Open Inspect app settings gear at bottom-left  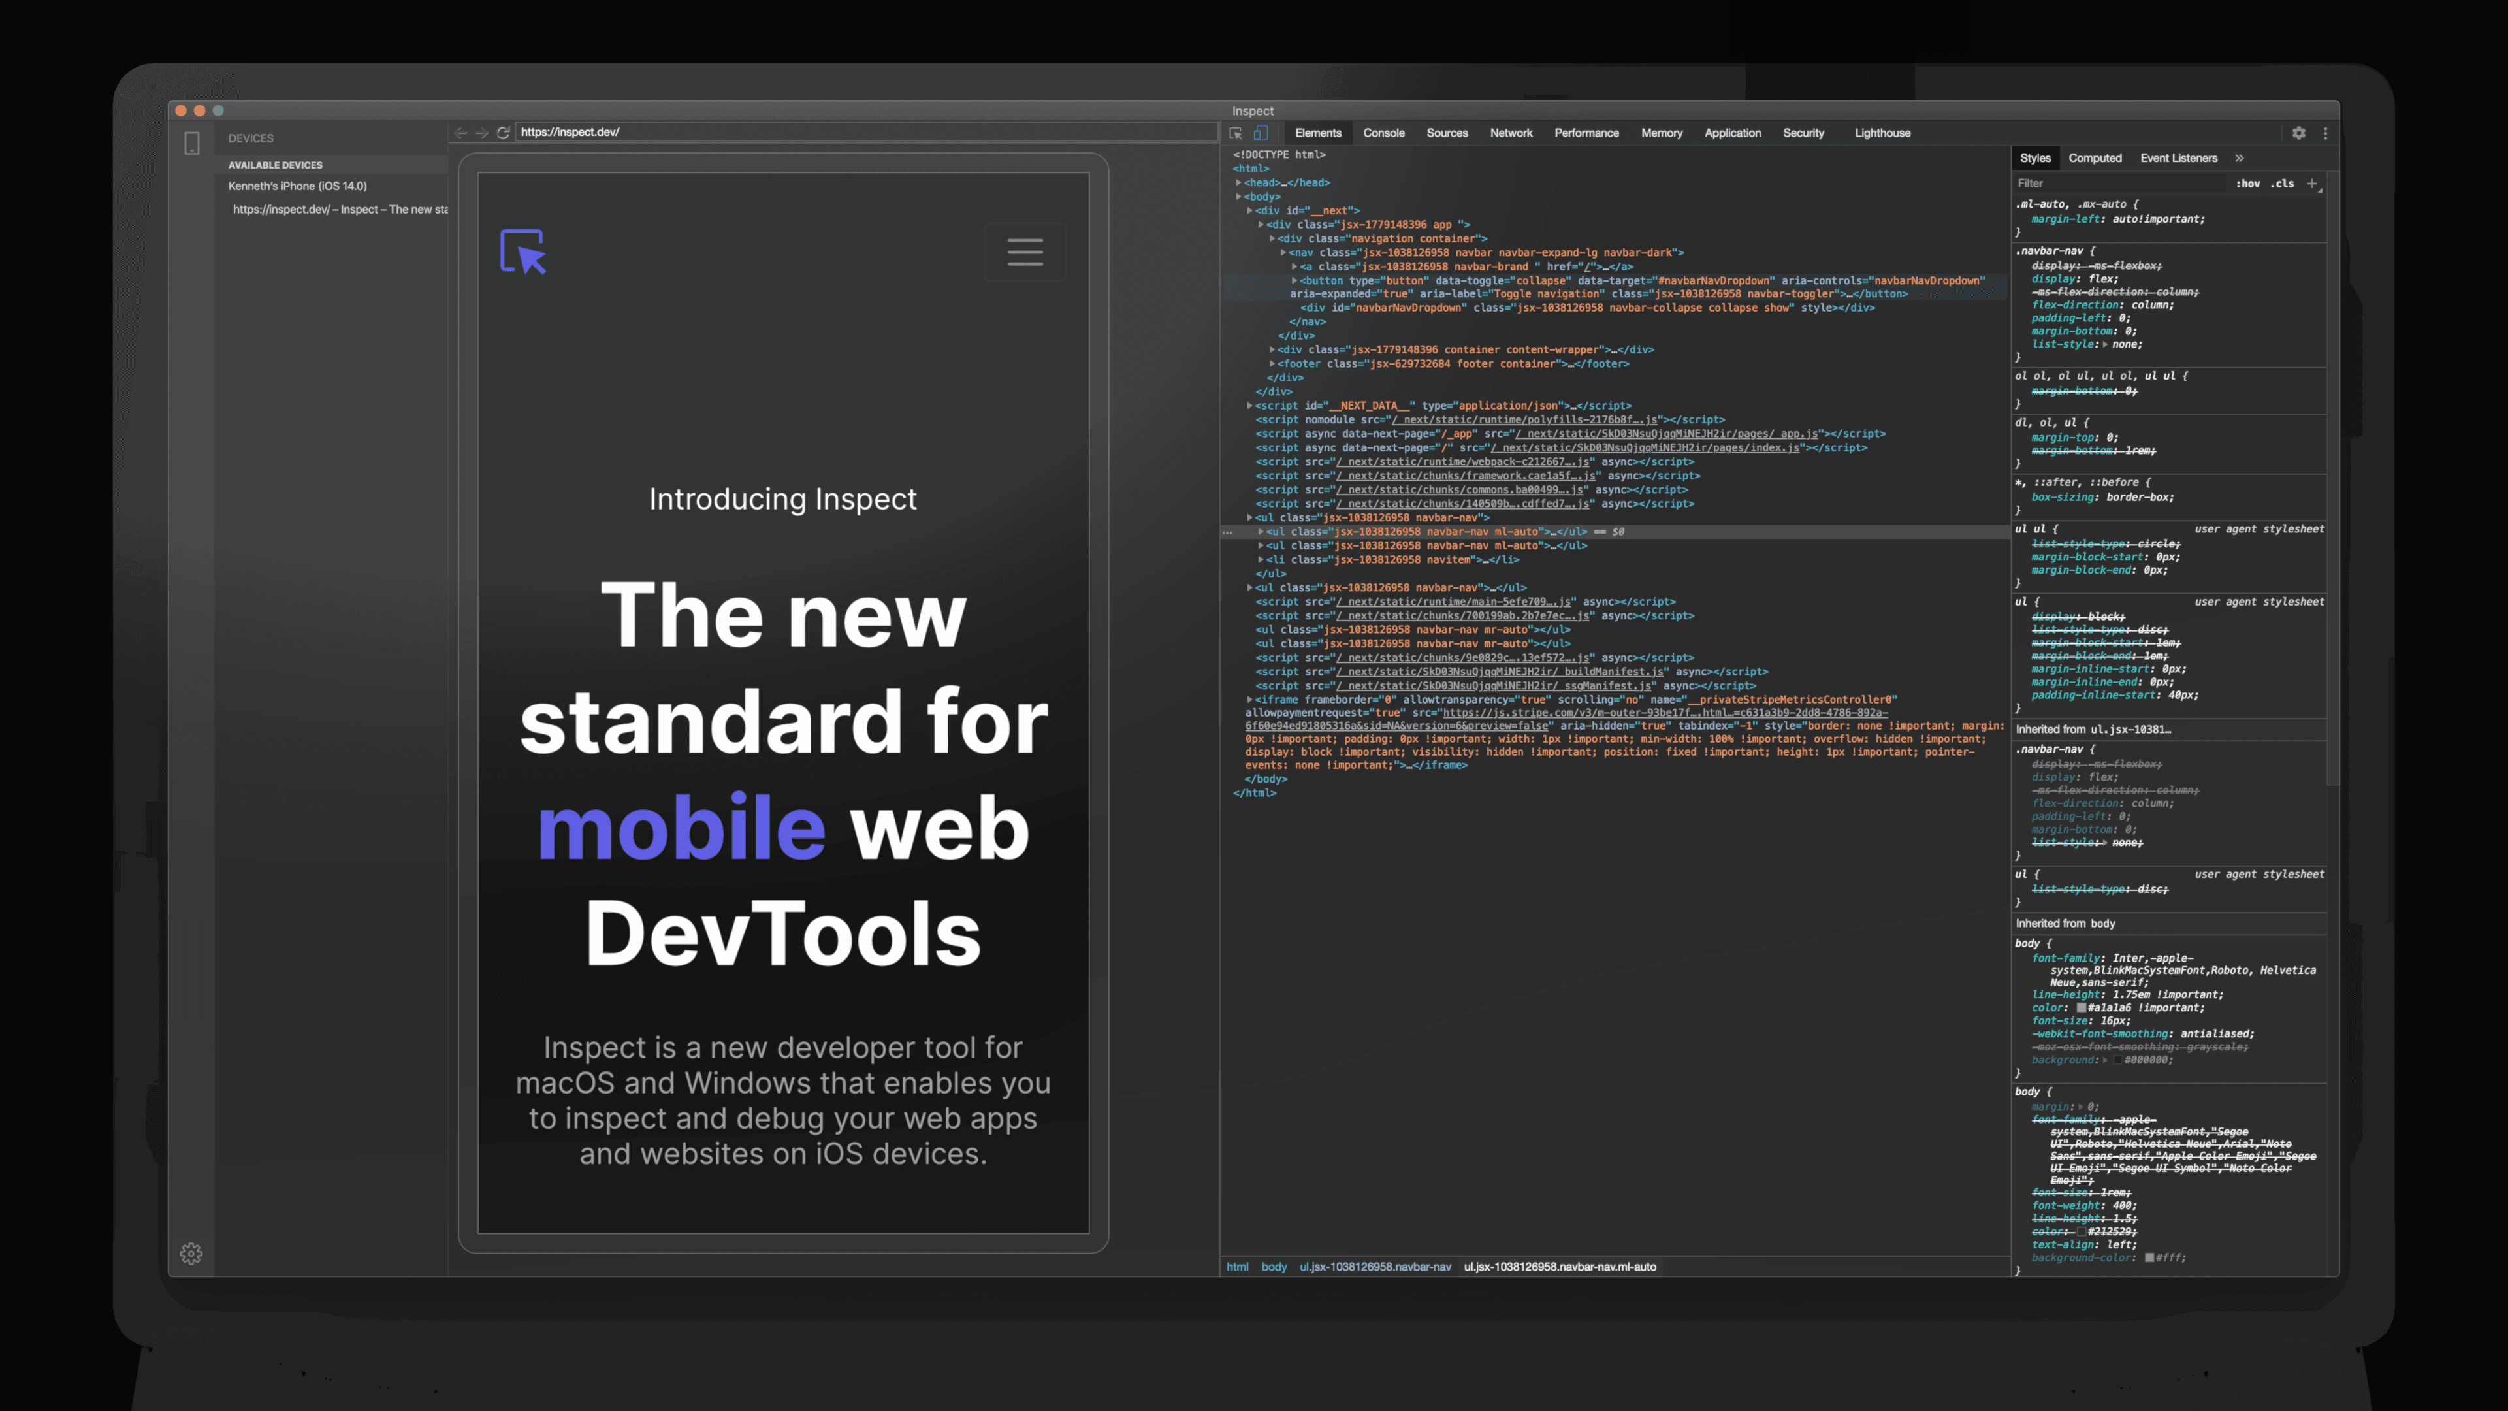click(192, 1254)
